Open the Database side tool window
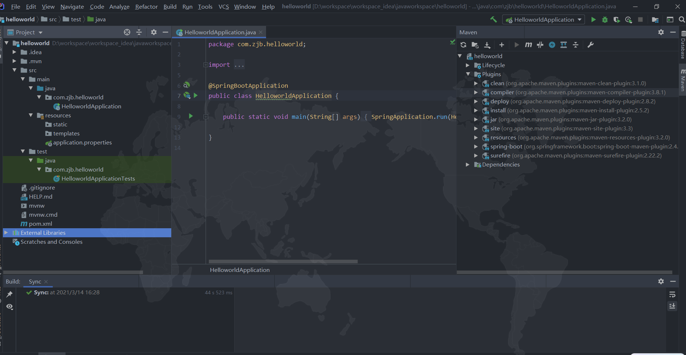Image resolution: width=686 pixels, height=355 pixels. click(x=683, y=45)
